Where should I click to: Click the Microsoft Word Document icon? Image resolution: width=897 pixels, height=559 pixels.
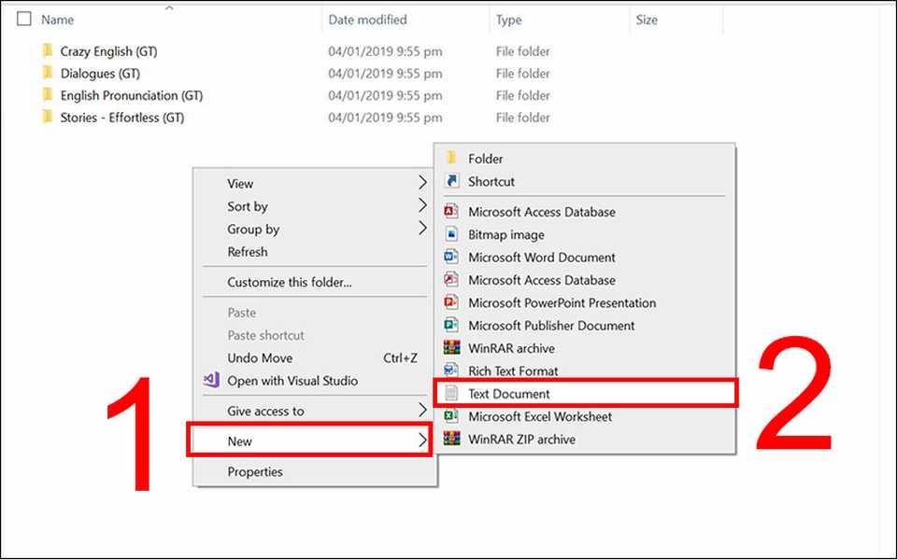point(451,258)
